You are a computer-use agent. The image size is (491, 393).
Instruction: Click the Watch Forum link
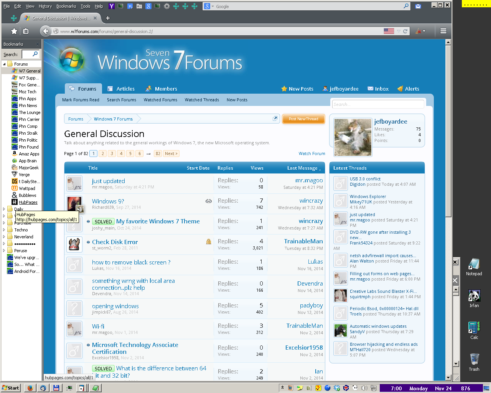tap(312, 154)
